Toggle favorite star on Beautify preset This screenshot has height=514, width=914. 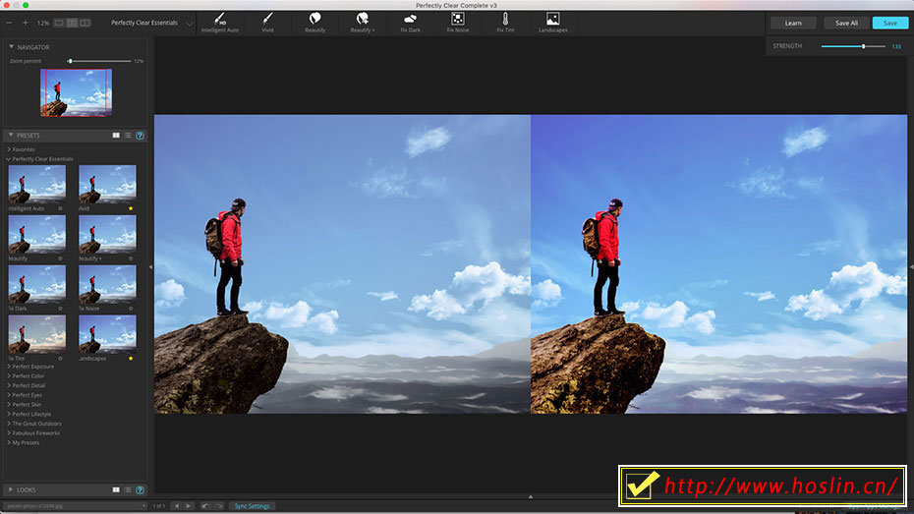(x=60, y=258)
